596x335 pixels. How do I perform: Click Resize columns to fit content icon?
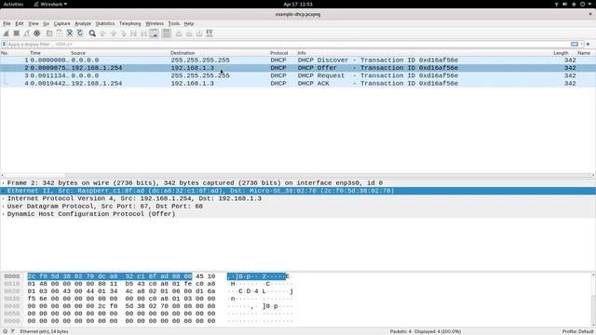click(x=210, y=33)
